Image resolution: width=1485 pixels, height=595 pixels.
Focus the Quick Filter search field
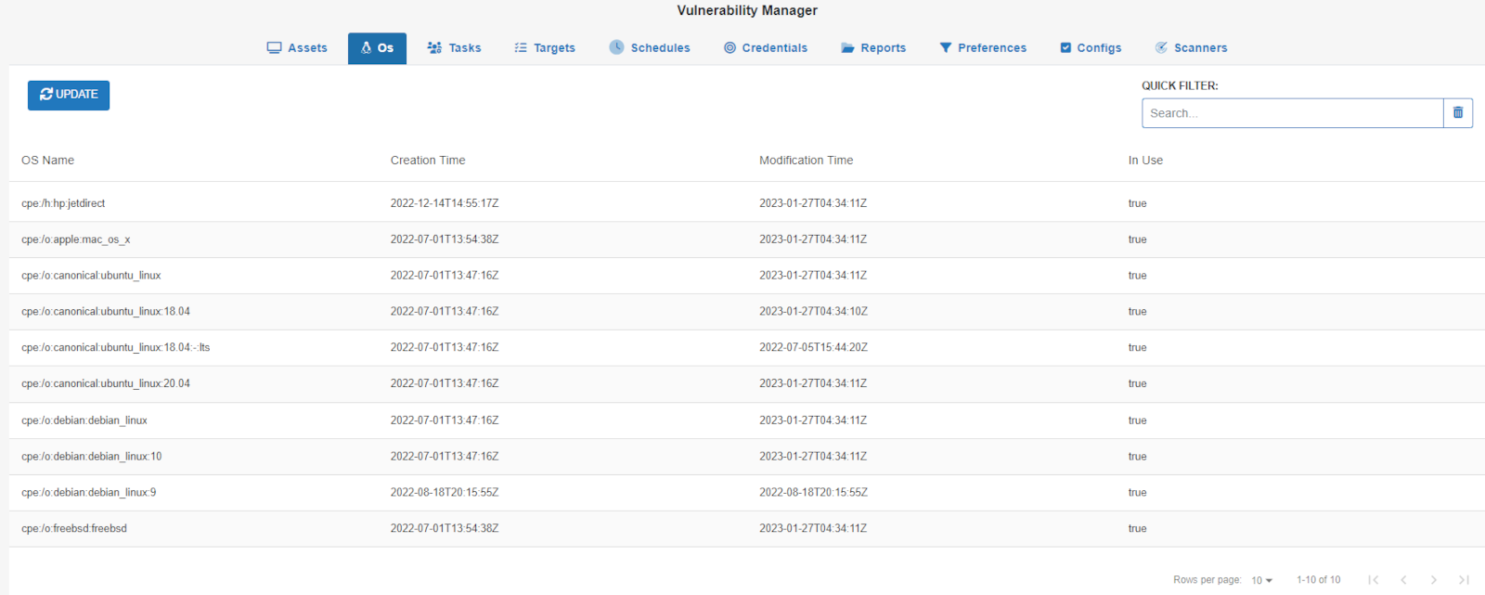(x=1292, y=113)
